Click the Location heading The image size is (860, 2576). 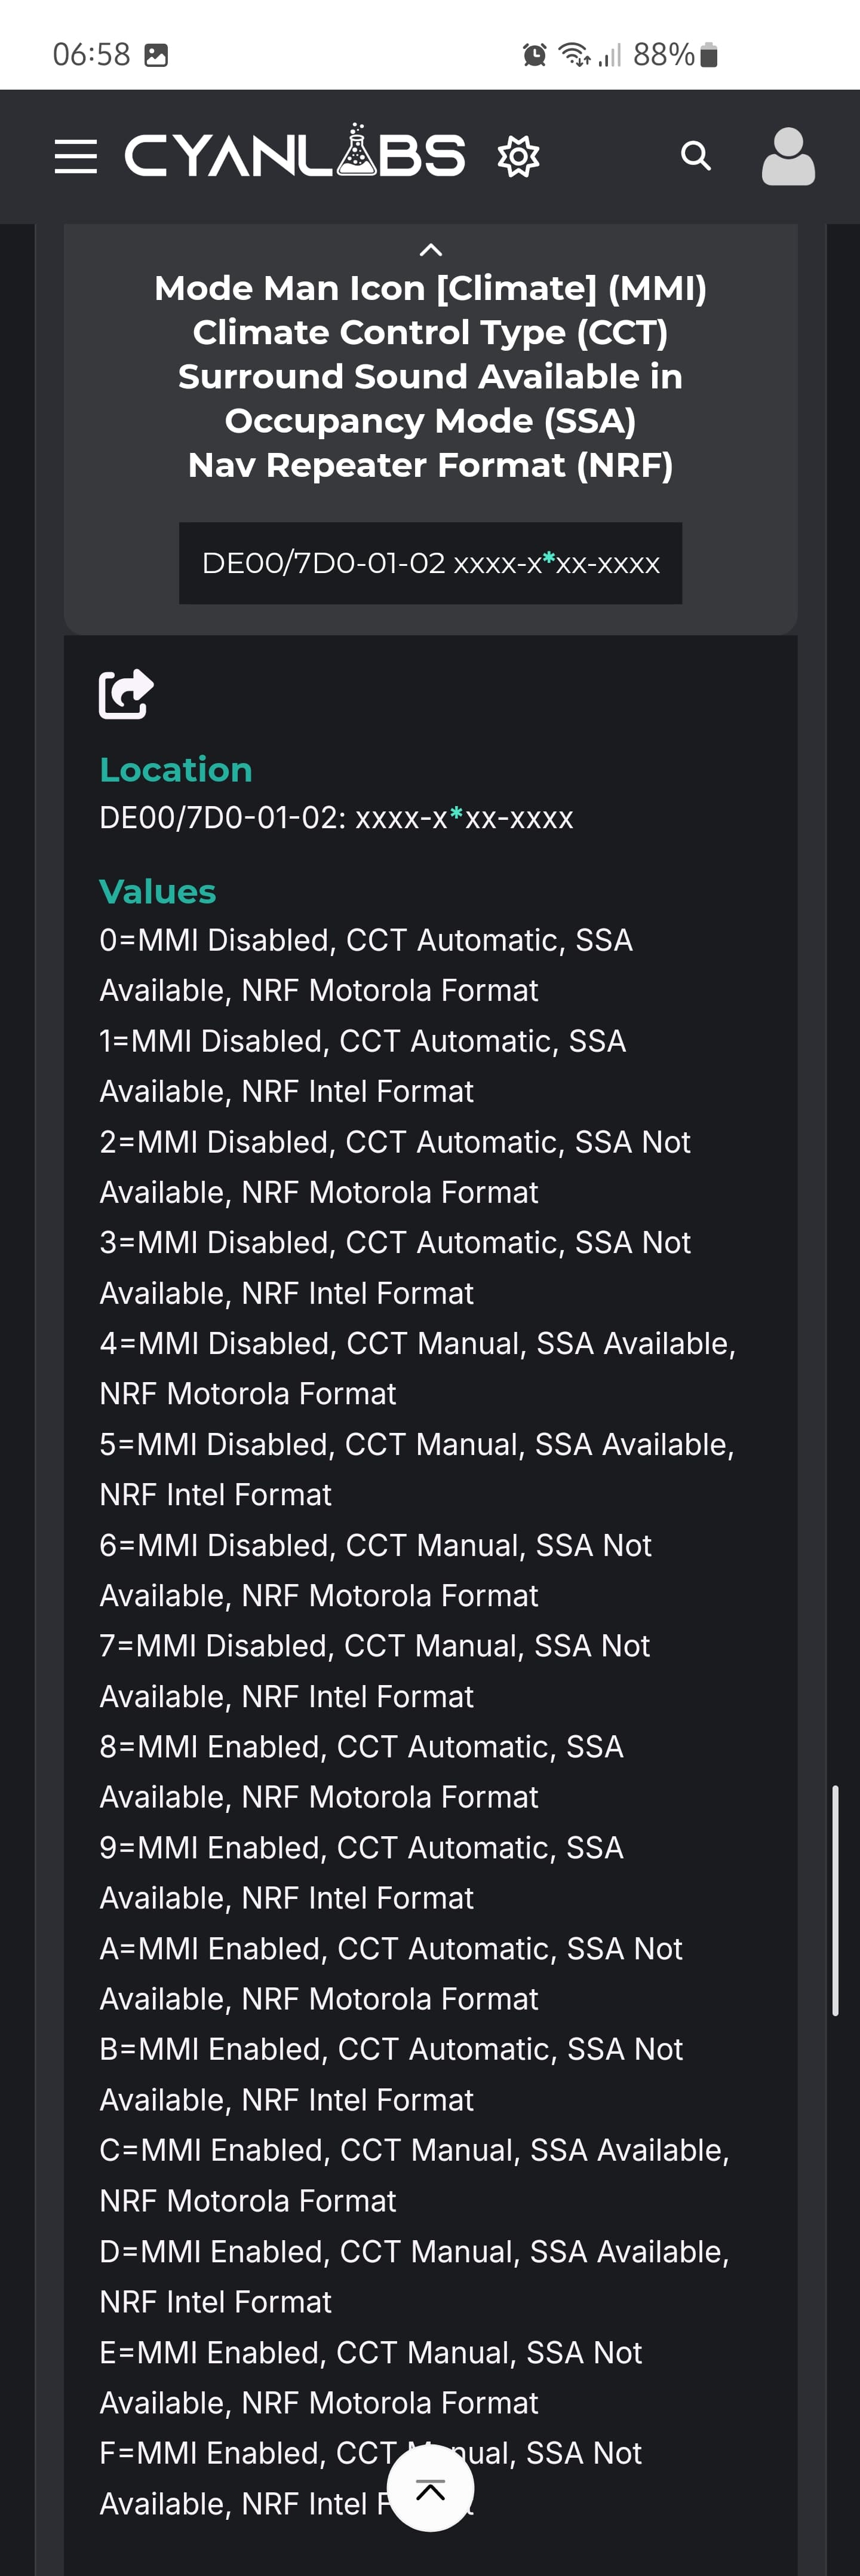[176, 769]
